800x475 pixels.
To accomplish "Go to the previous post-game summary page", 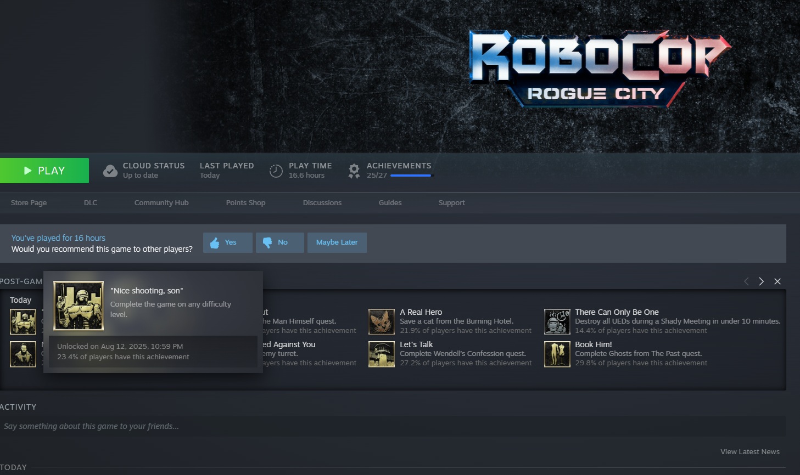I will click(746, 281).
